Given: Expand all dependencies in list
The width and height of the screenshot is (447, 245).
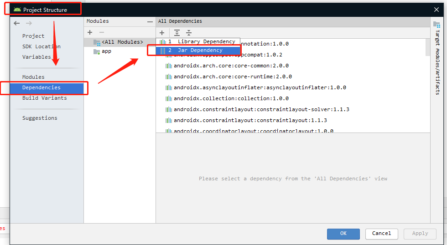Looking at the screenshot, I should coord(177,33).
